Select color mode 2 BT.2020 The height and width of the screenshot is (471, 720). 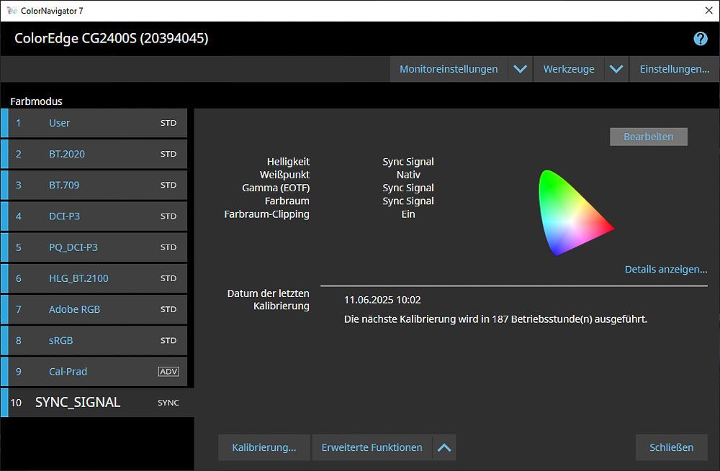click(94, 154)
